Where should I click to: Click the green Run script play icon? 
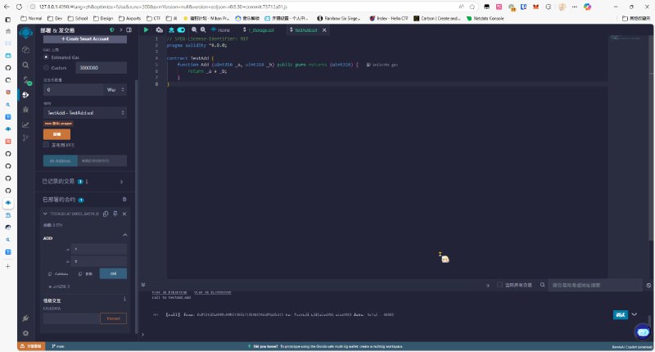click(x=147, y=29)
